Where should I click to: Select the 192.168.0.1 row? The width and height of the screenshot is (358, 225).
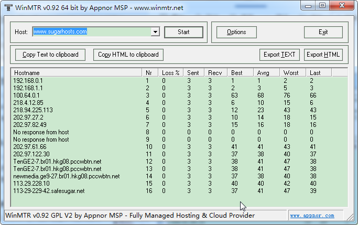click(x=179, y=81)
